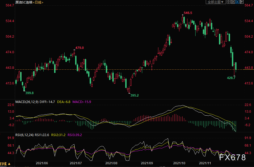Image resolution: width=254 pixels, height=167 pixels.
Task: Expand the 日线 period selector at bottom
Action: tap(5, 164)
